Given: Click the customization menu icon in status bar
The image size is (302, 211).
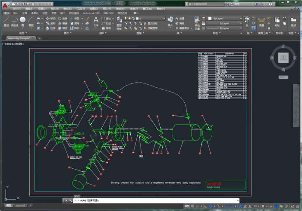Looking at the screenshot, I should 298,206.
